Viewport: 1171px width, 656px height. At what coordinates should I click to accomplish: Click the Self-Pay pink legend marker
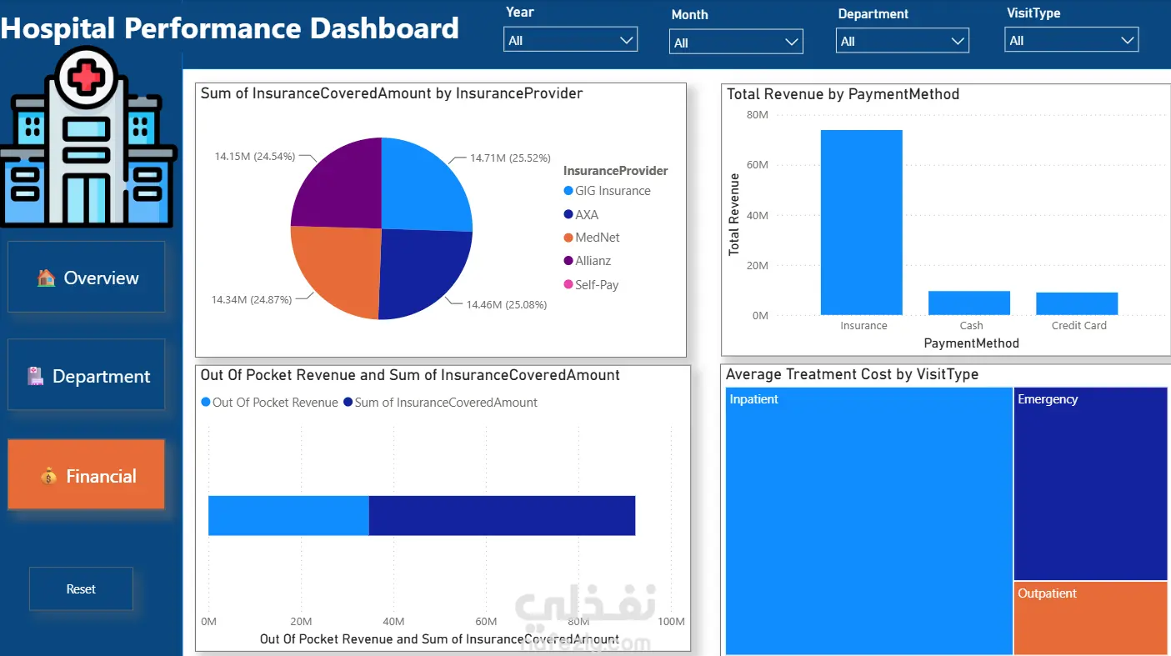pyautogui.click(x=568, y=284)
